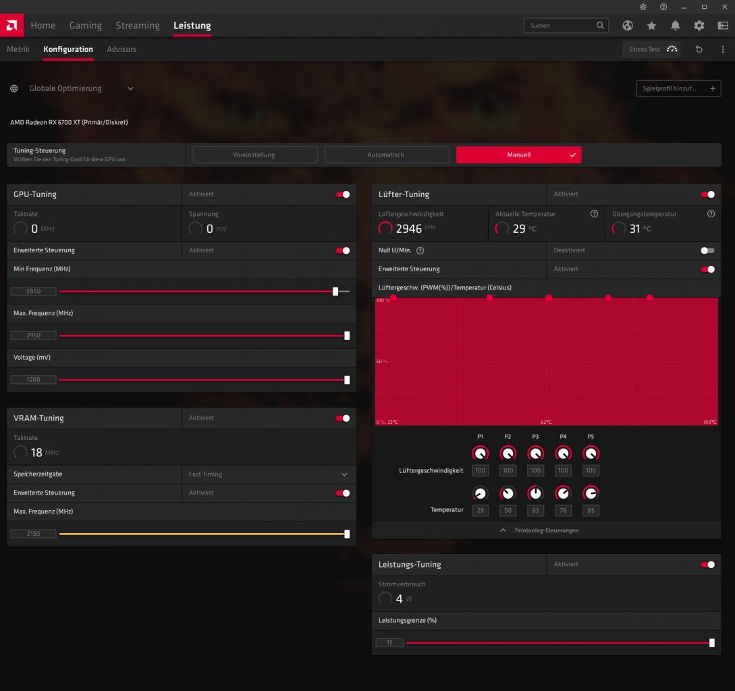Toggle VRAM-Tuning Aktiviert switch

click(343, 418)
